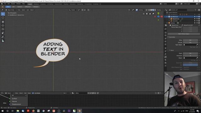
Task: Adjust the Bevel Depth value field
Action: pyautogui.click(x=190, y=53)
